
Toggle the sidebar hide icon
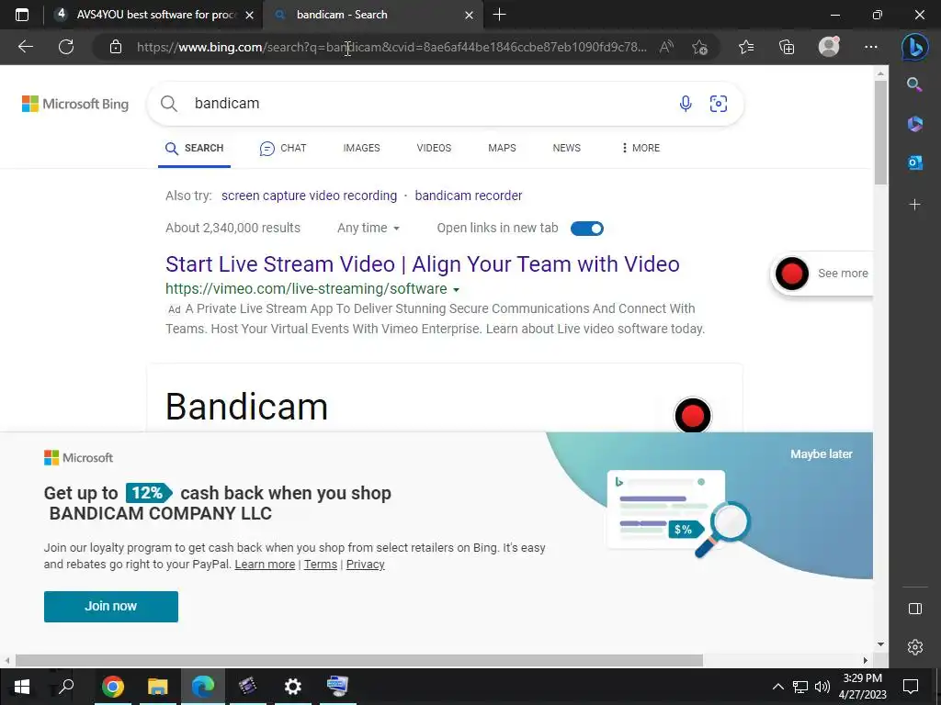914,609
